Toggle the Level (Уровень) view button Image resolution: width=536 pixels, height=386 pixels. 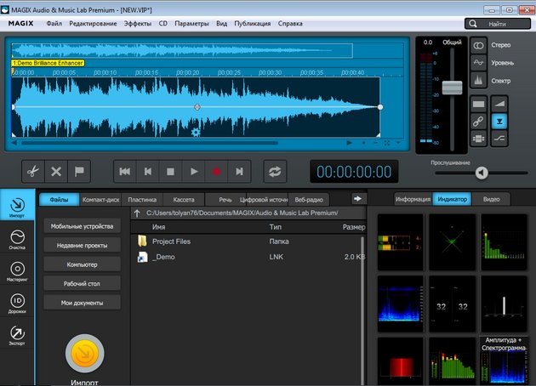[478, 62]
